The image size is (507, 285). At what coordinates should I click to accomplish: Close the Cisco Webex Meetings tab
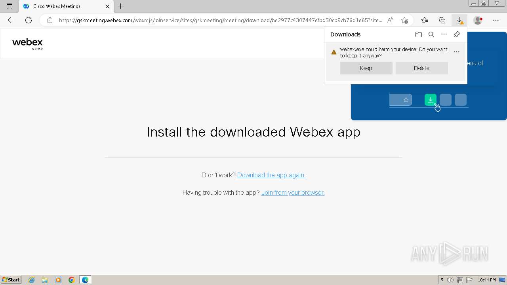(107, 6)
